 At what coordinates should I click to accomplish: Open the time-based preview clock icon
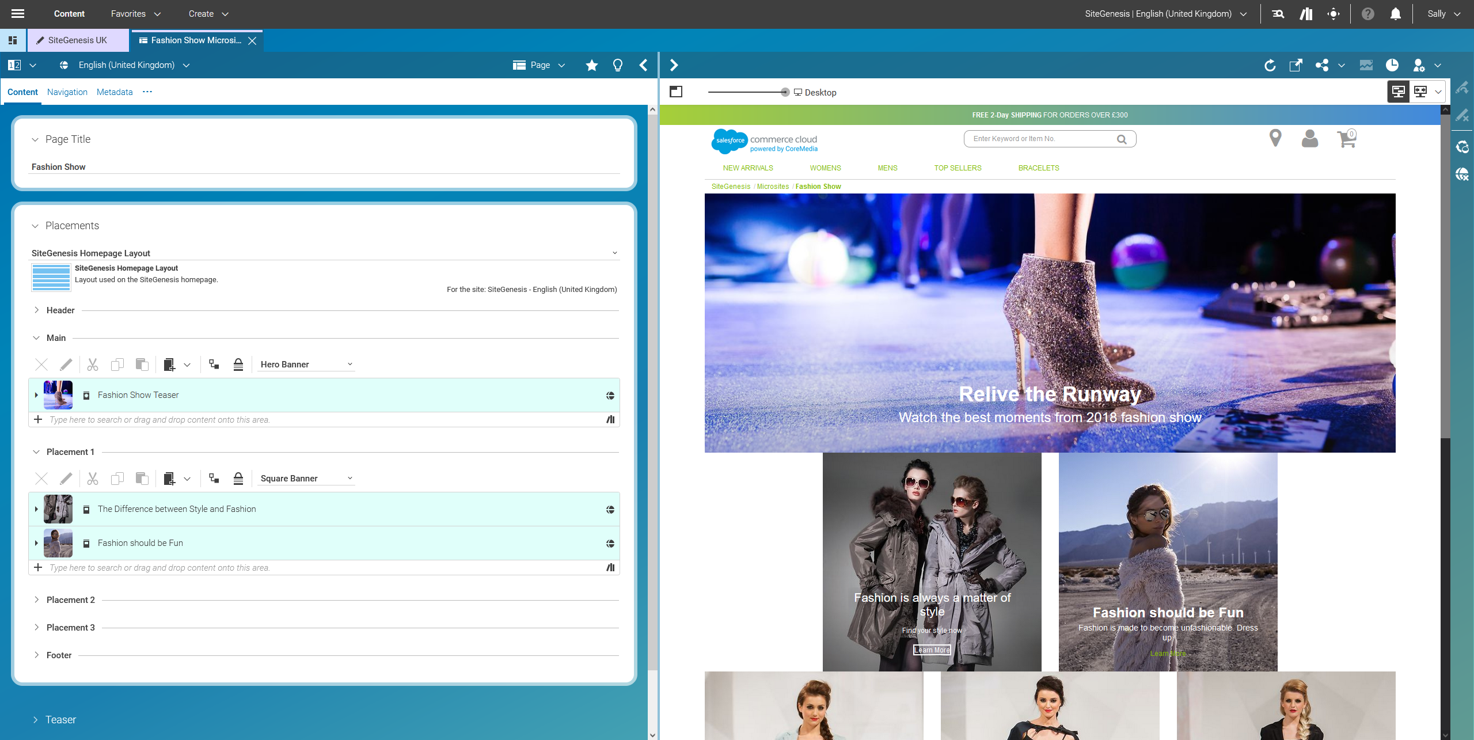pyautogui.click(x=1393, y=65)
